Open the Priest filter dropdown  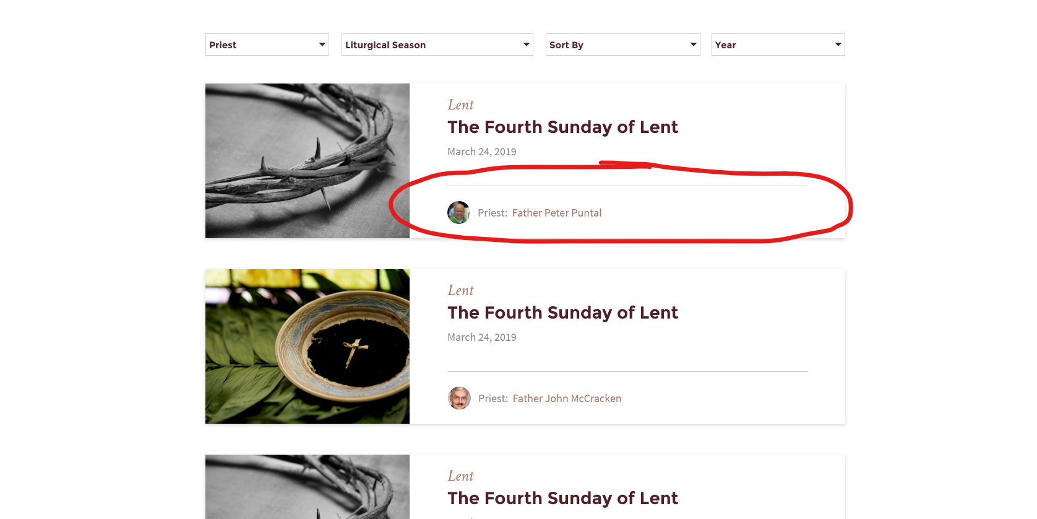click(267, 45)
